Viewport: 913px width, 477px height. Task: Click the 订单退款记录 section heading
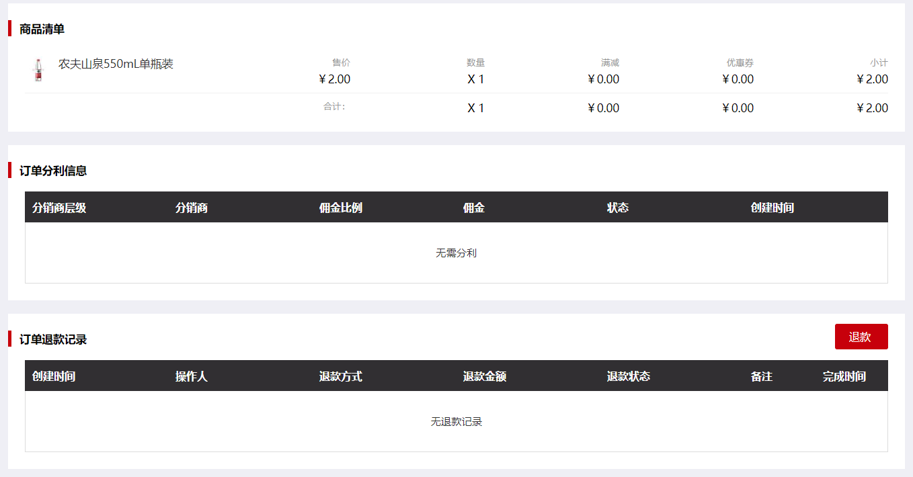click(53, 339)
